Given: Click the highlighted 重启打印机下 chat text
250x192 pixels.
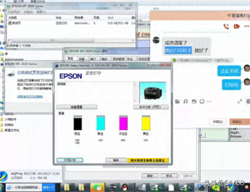Looking at the screenshot, I should click(x=178, y=50).
